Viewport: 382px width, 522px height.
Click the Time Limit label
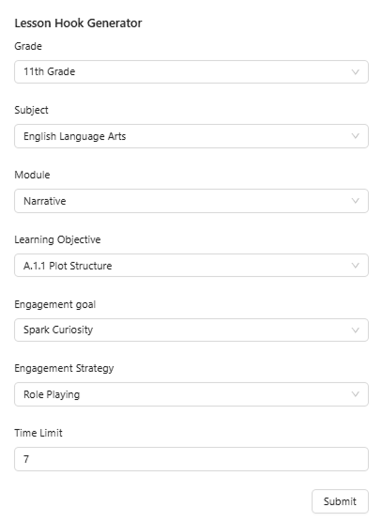38,433
